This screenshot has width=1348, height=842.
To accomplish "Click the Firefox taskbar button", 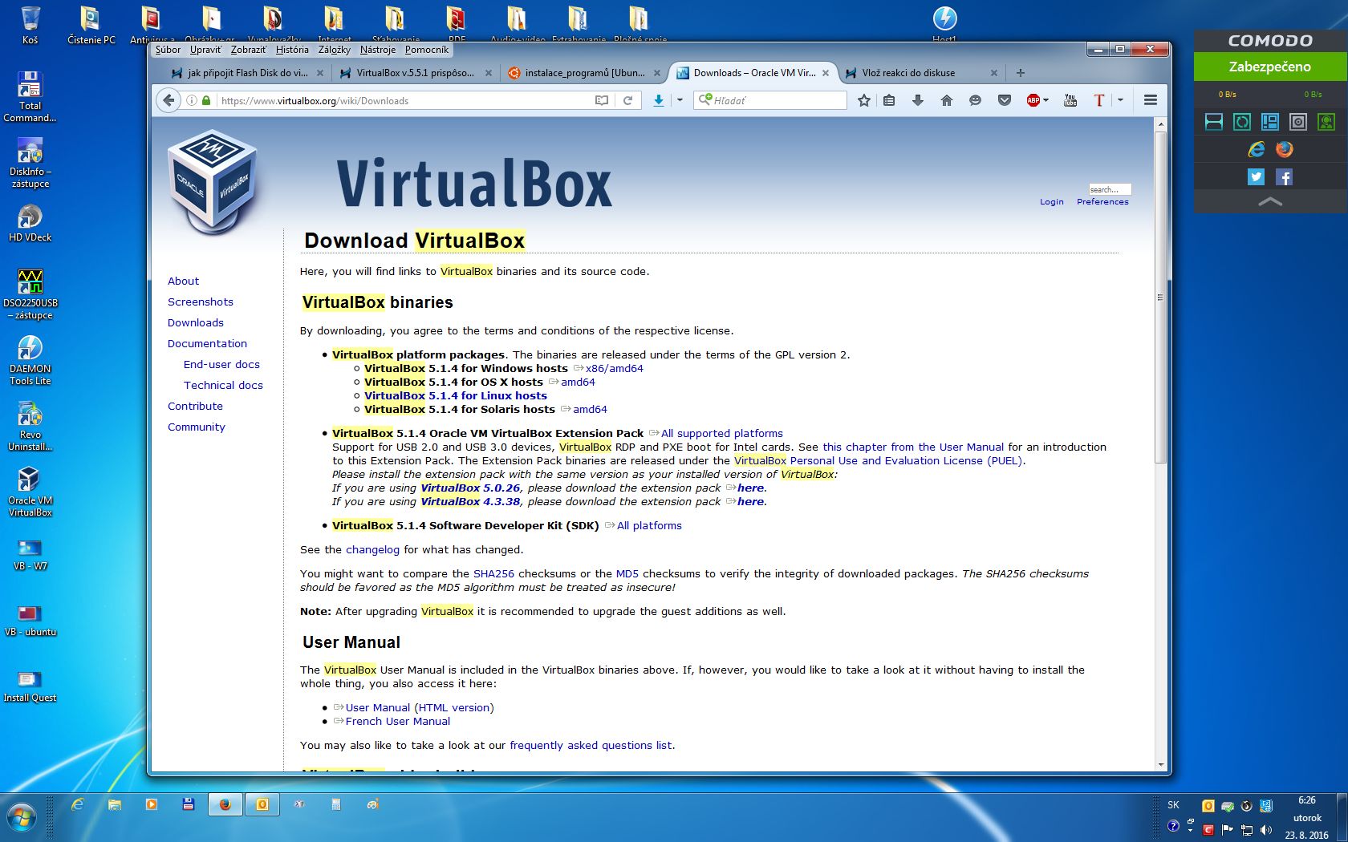I will pyautogui.click(x=225, y=804).
